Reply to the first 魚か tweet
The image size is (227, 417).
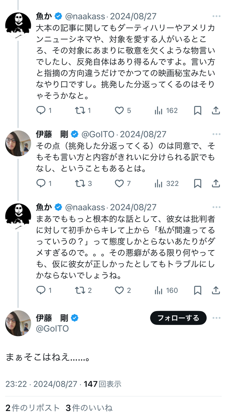click(x=41, y=111)
